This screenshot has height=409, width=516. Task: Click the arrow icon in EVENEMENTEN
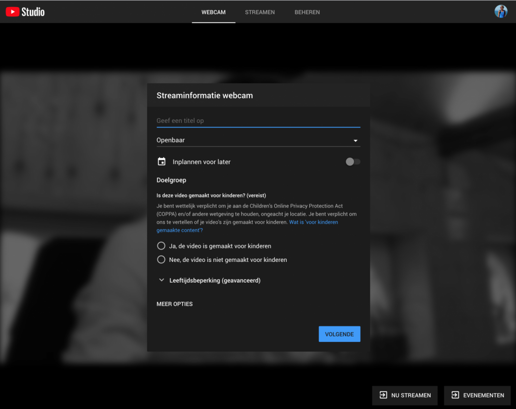(455, 395)
